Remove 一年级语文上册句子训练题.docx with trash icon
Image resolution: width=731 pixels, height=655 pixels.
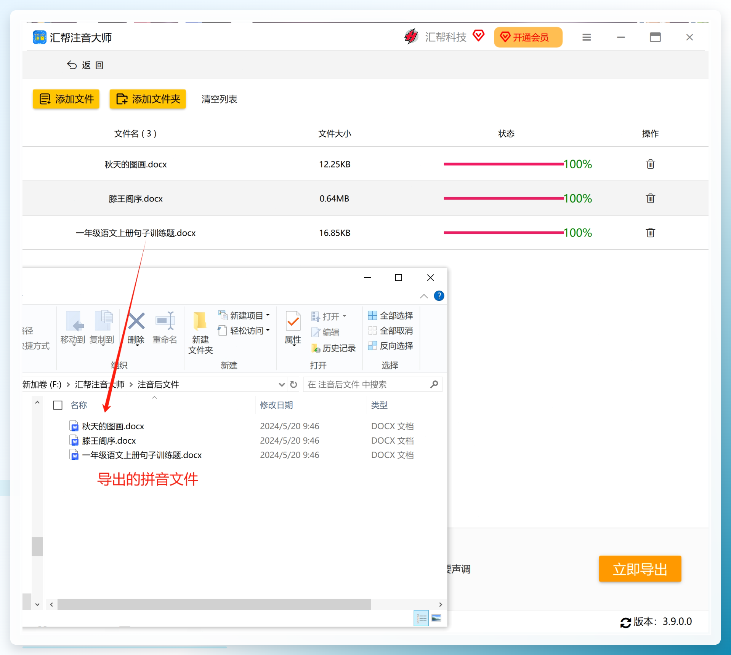(x=650, y=233)
